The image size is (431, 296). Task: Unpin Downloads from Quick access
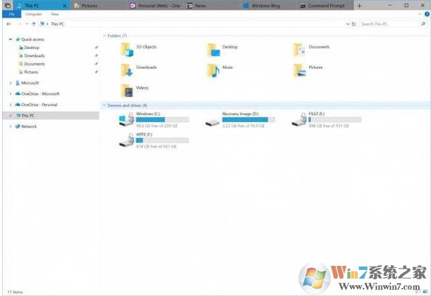(x=97, y=56)
